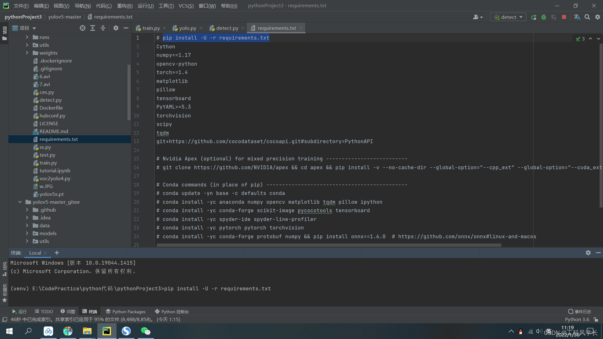This screenshot has width=603, height=339.
Task: Expand the models folder
Action: (27, 233)
